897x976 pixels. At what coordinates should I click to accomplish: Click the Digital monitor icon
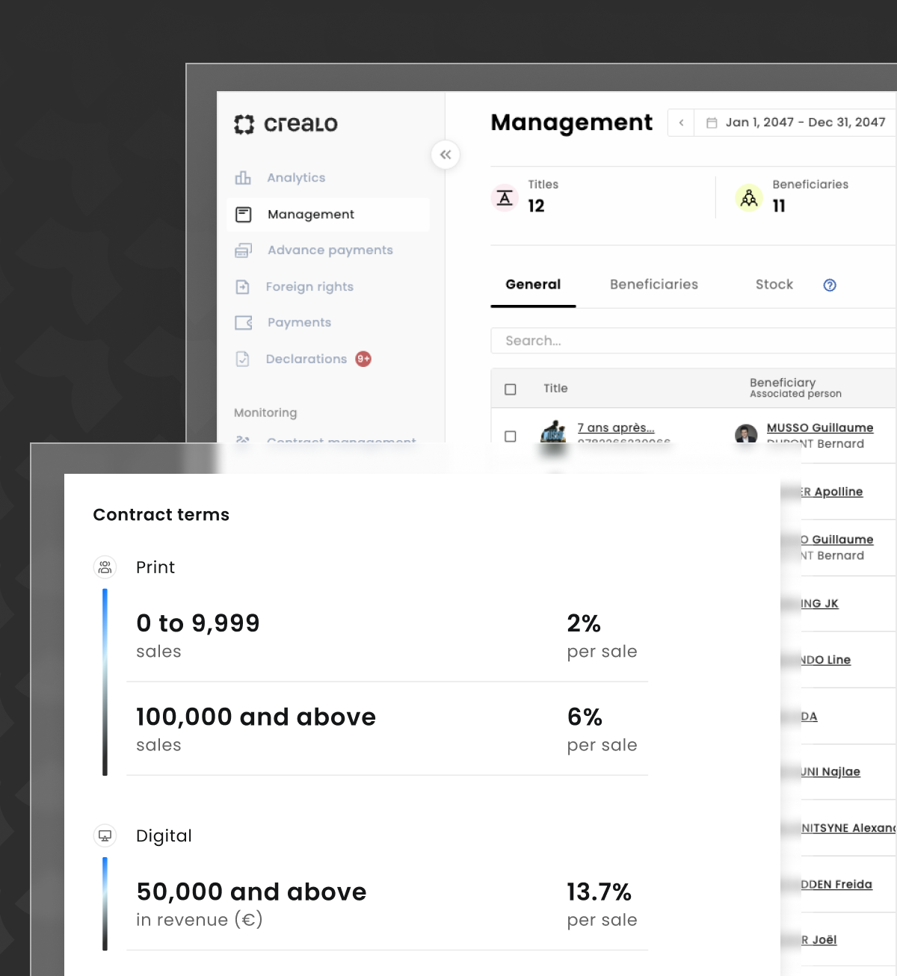[x=105, y=836]
